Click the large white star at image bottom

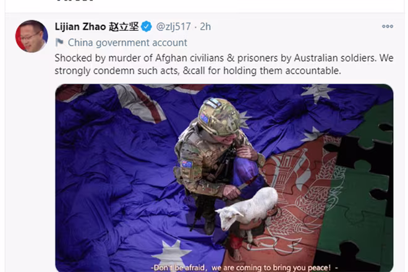pos(171,255)
